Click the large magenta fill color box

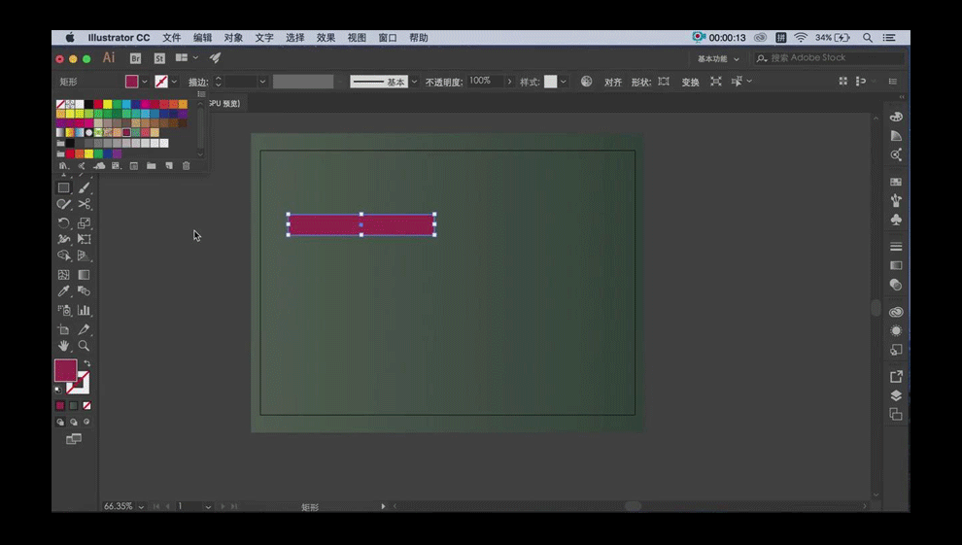pos(64,370)
